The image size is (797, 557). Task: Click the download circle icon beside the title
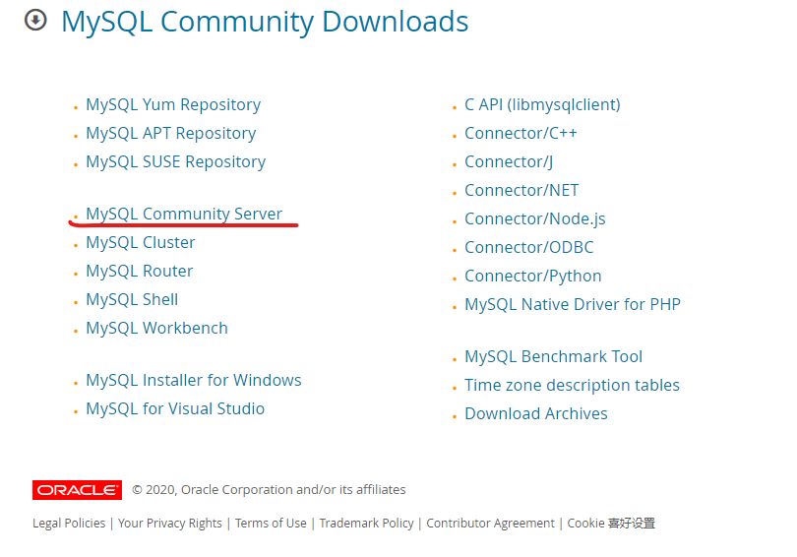pos(35,21)
